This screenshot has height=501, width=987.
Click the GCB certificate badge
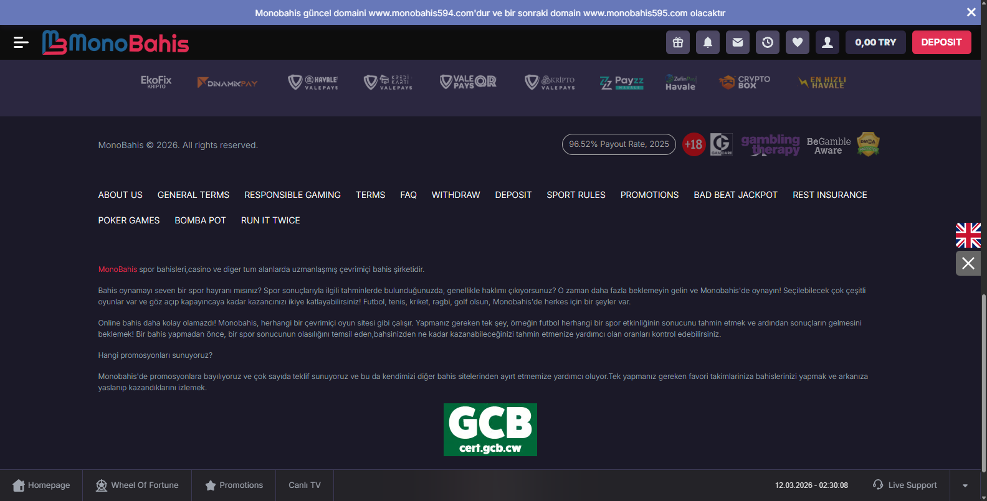coord(490,430)
